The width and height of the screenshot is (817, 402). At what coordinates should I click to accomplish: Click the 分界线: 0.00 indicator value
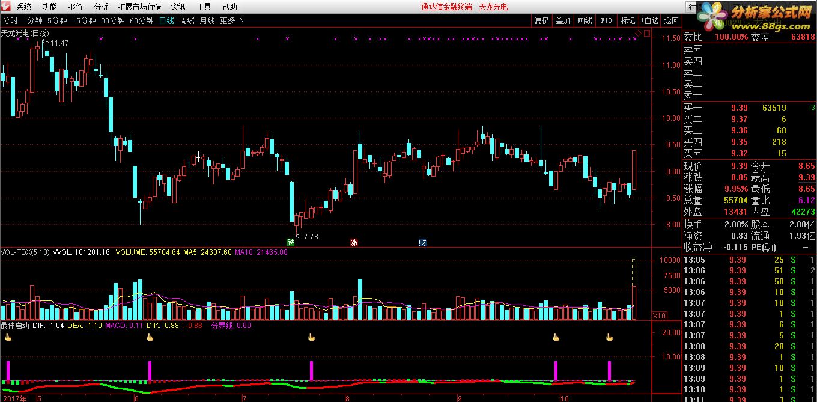pyautogui.click(x=231, y=326)
